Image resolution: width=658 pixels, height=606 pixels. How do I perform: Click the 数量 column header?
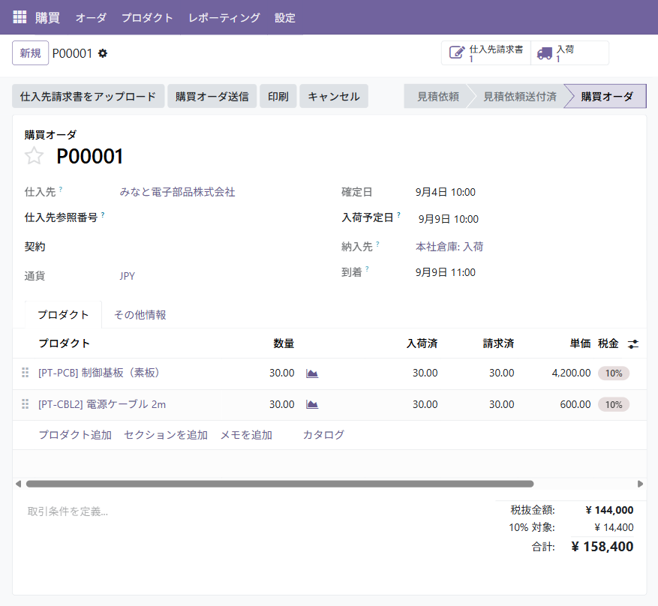pyautogui.click(x=284, y=343)
